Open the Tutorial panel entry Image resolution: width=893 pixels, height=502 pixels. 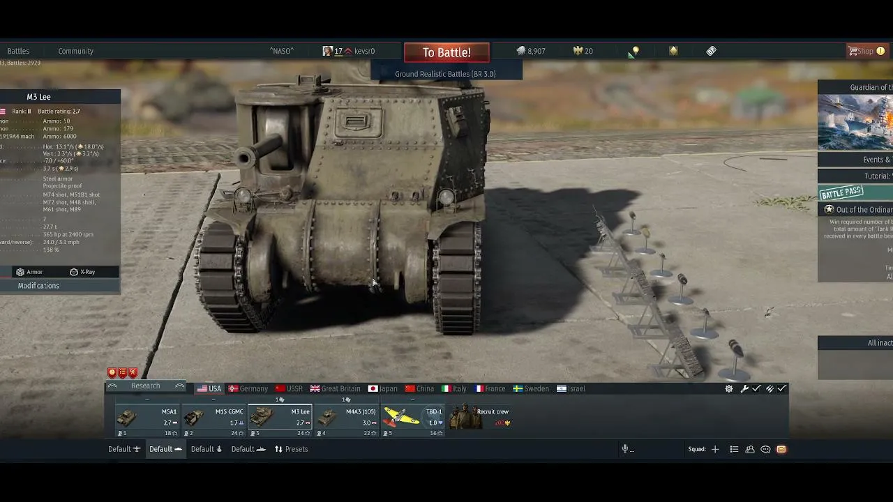pos(855,176)
